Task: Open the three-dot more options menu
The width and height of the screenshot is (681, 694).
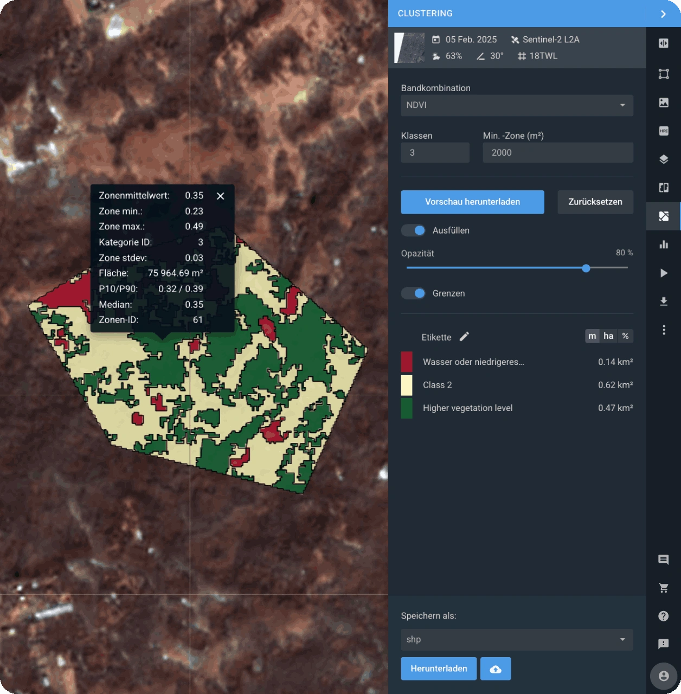Action: point(663,330)
